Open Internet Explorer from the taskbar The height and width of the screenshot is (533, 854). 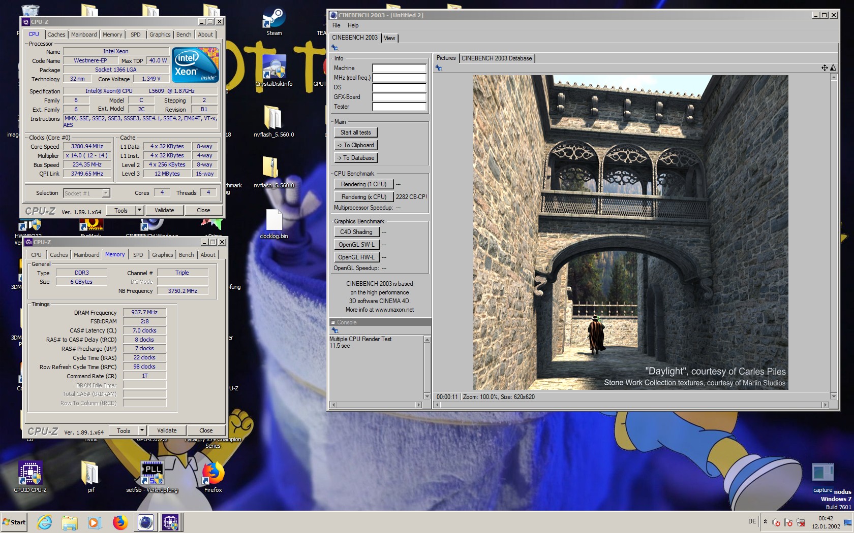pos(45,522)
